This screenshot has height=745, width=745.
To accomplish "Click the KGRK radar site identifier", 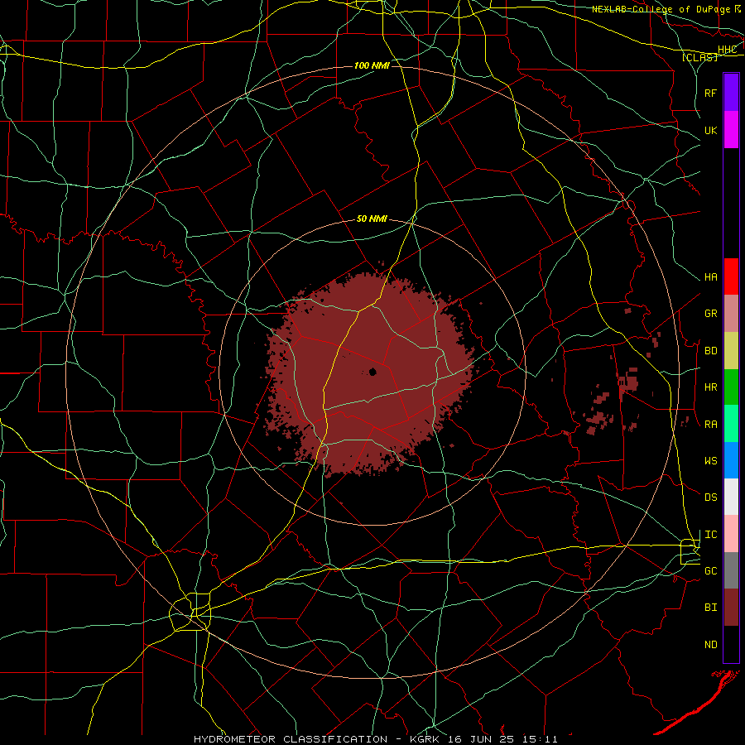I will 425,739.
